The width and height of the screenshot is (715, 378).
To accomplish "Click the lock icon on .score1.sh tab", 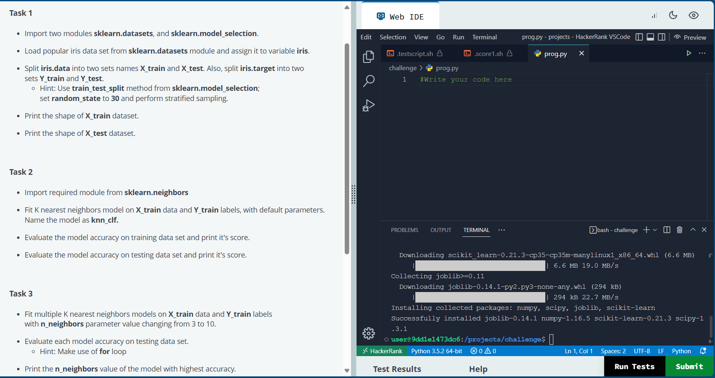I will (510, 53).
